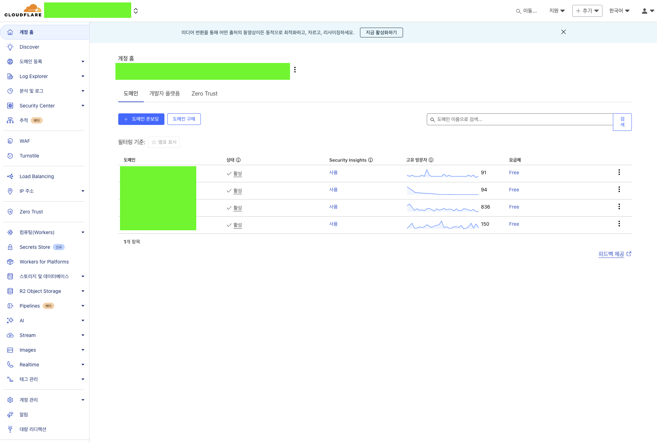Click the 컴퓨팅(Workers) icon
The width and height of the screenshot is (657, 443).
pos(10,232)
